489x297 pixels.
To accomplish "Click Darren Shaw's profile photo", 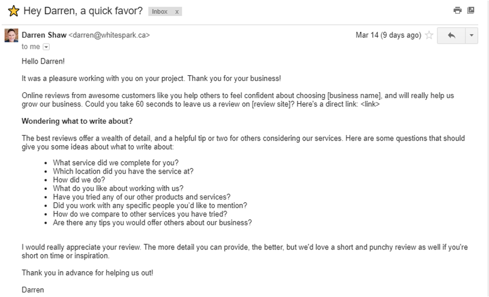I will (11, 36).
